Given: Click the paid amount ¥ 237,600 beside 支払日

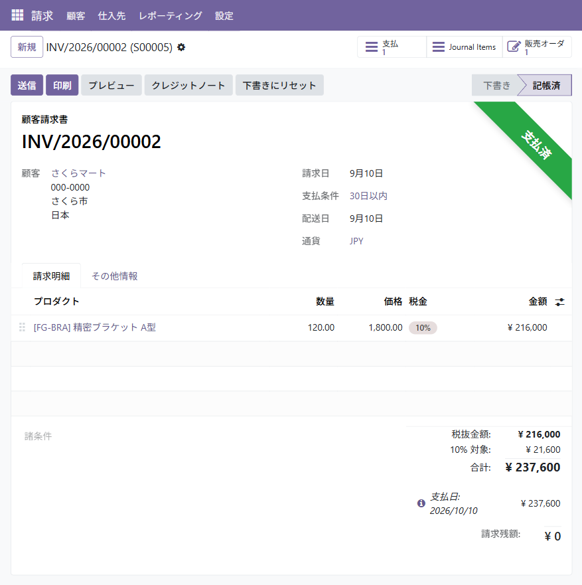Looking at the screenshot, I should [540, 504].
